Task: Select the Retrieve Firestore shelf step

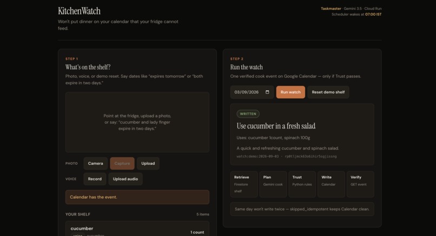Action: (244, 184)
